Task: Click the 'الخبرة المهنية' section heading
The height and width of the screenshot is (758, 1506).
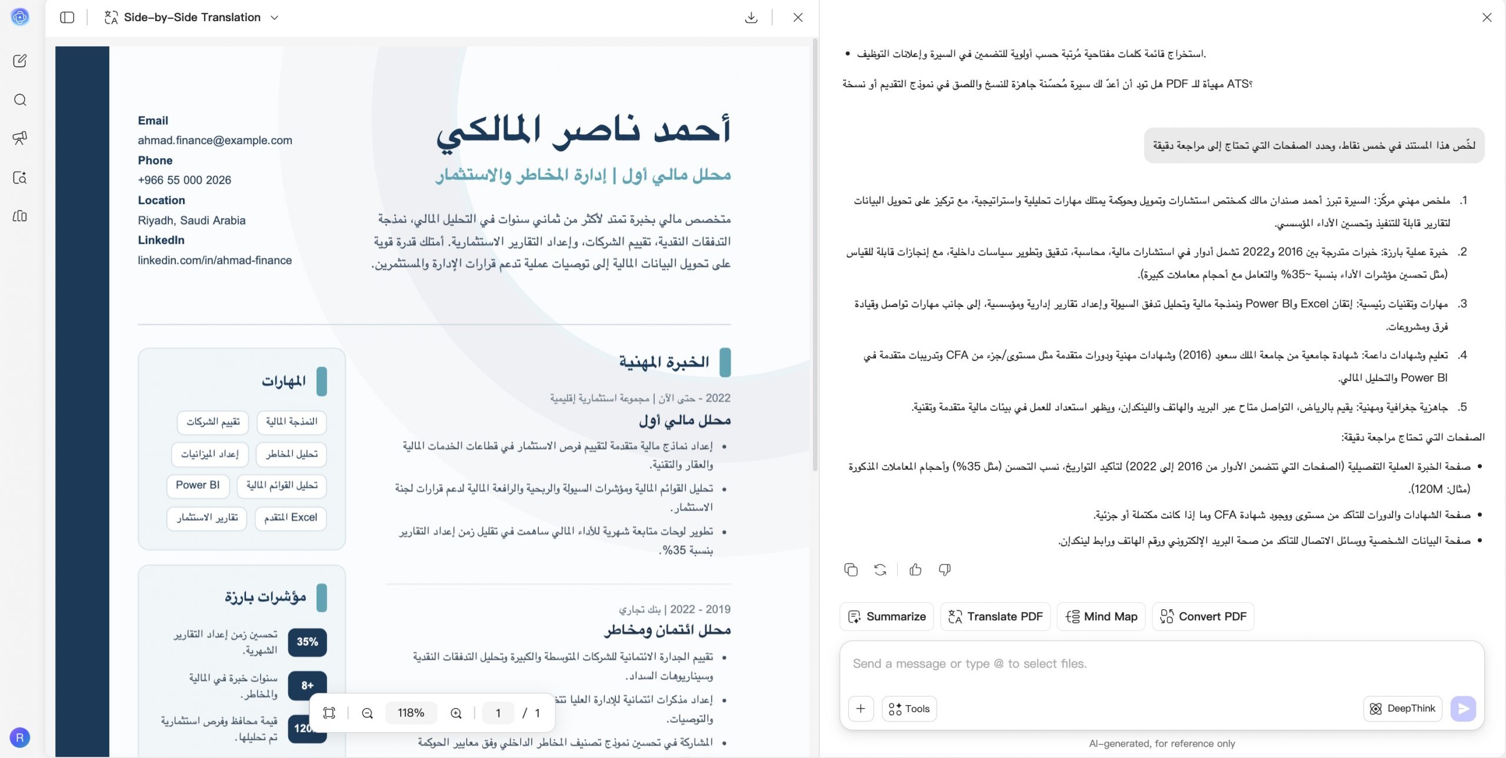Action: [664, 362]
